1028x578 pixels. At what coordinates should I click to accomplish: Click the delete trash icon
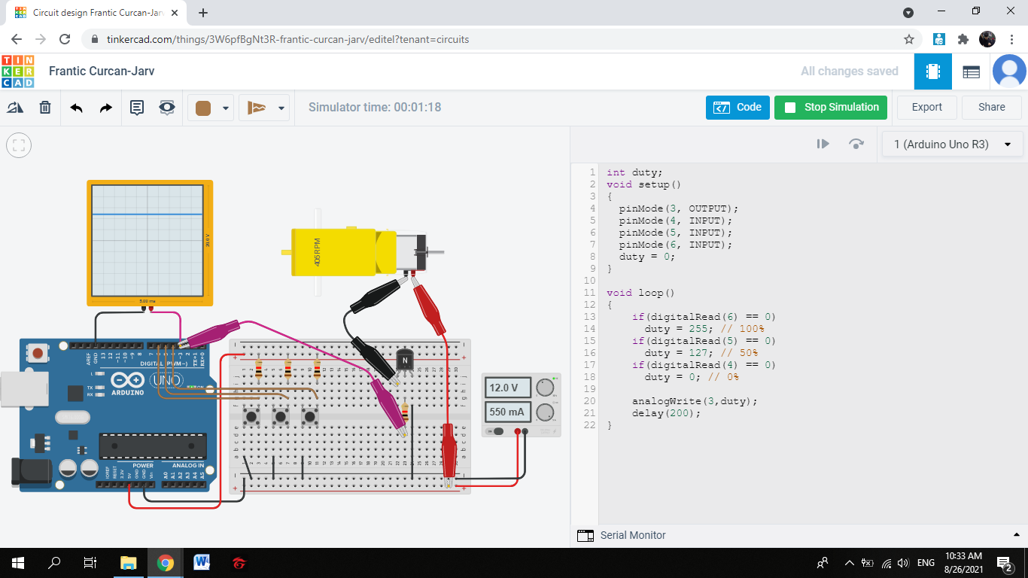[45, 108]
